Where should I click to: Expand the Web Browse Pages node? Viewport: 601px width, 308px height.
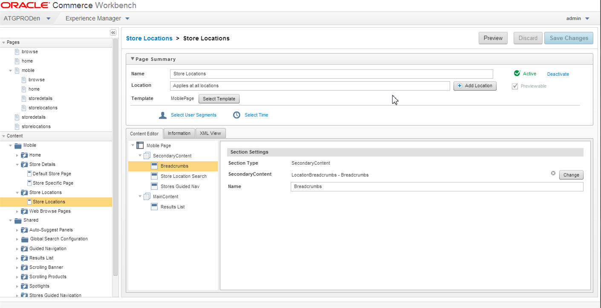[17, 211]
